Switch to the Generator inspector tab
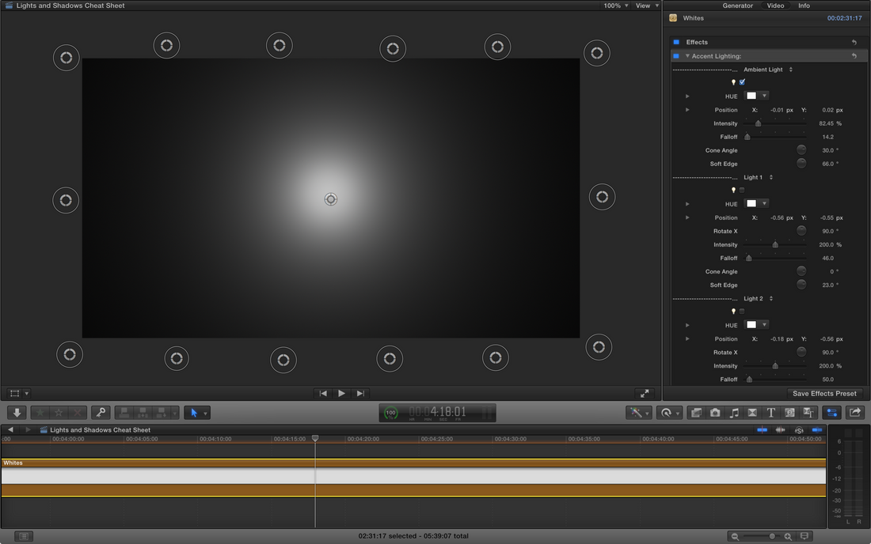871x544 pixels. (x=737, y=6)
